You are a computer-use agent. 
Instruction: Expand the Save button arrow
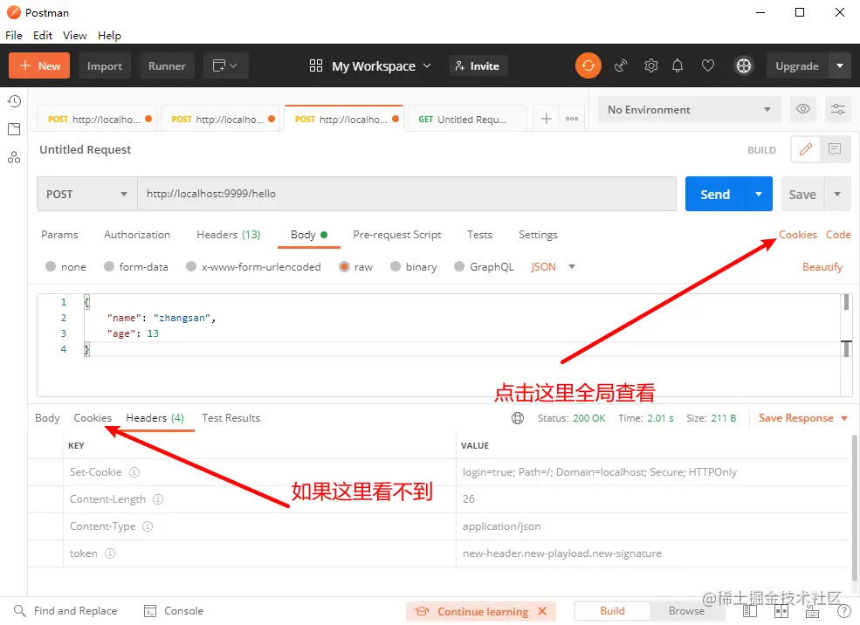(x=837, y=194)
